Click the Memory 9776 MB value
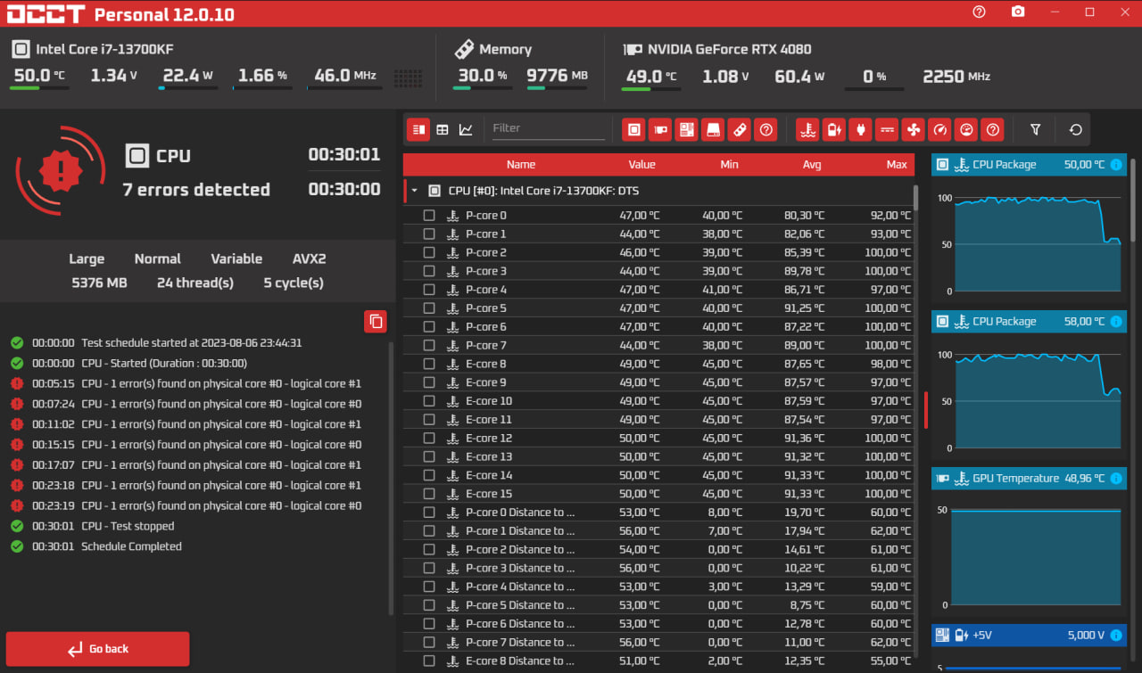This screenshot has width=1142, height=673. tap(558, 76)
